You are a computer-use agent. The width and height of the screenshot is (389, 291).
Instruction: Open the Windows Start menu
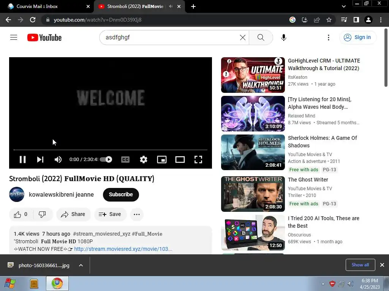tap(9, 283)
